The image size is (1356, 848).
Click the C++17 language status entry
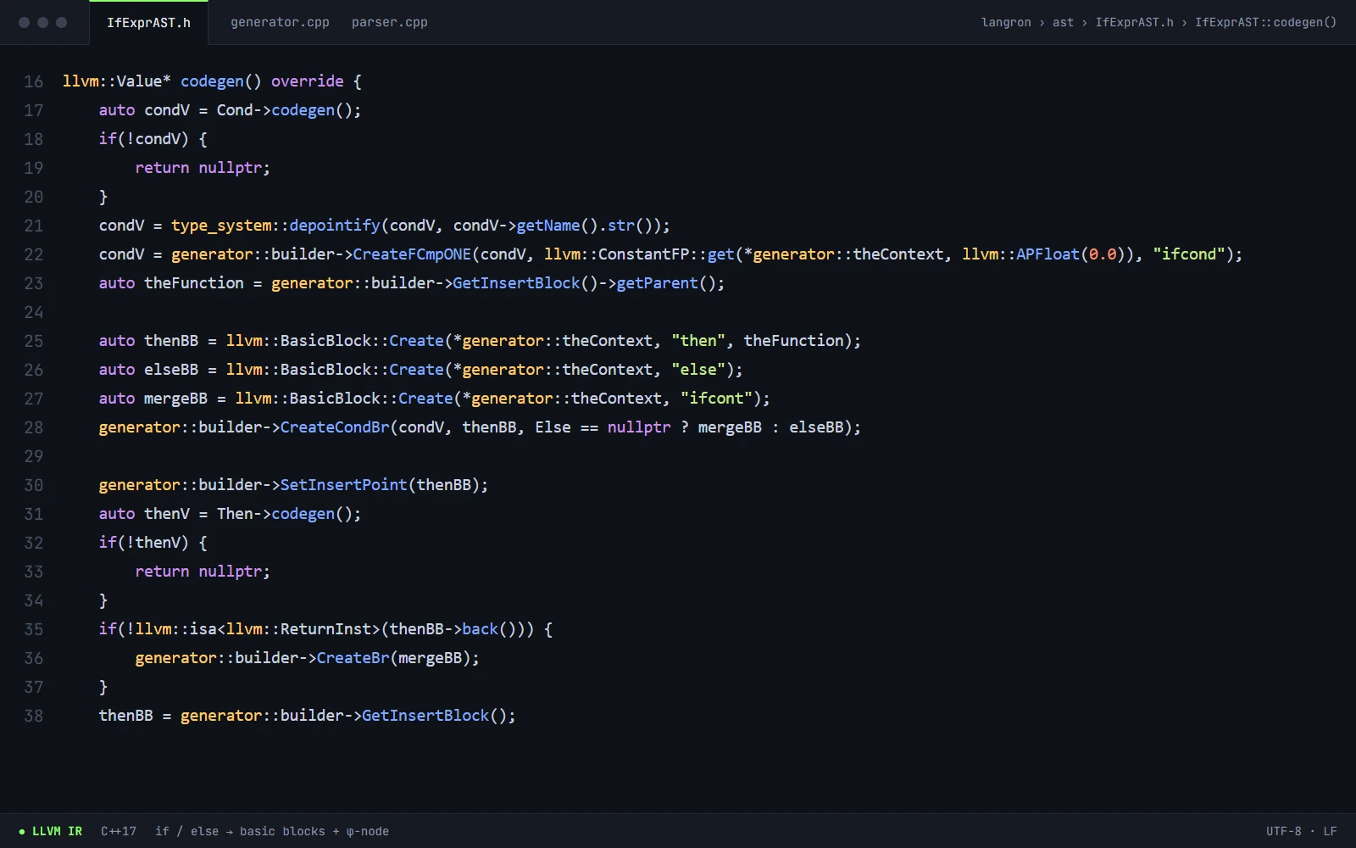119,831
